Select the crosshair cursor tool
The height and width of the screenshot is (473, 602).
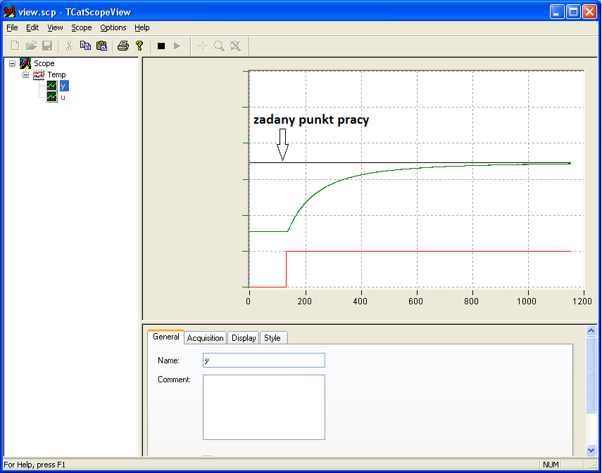coord(203,46)
